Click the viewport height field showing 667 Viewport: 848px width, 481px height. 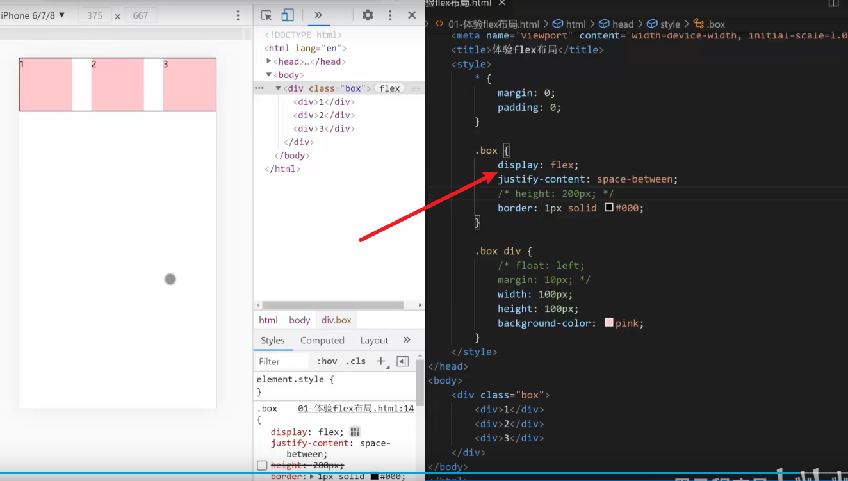tap(140, 15)
